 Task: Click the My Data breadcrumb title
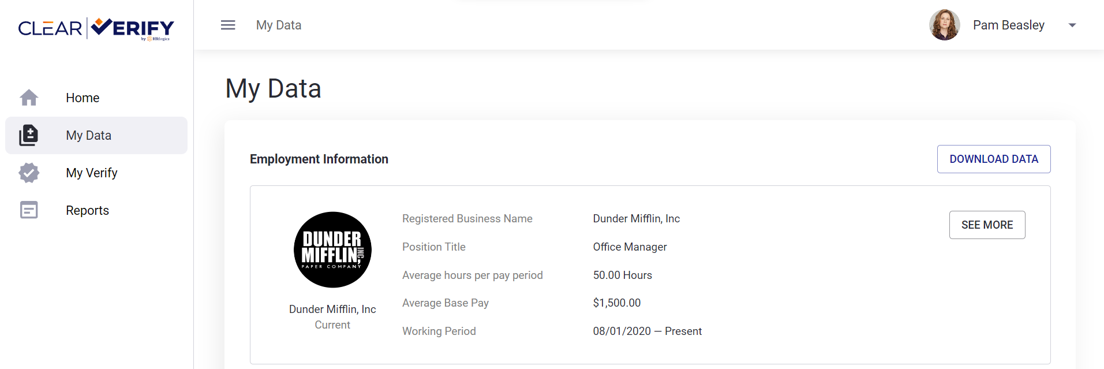pyautogui.click(x=279, y=25)
